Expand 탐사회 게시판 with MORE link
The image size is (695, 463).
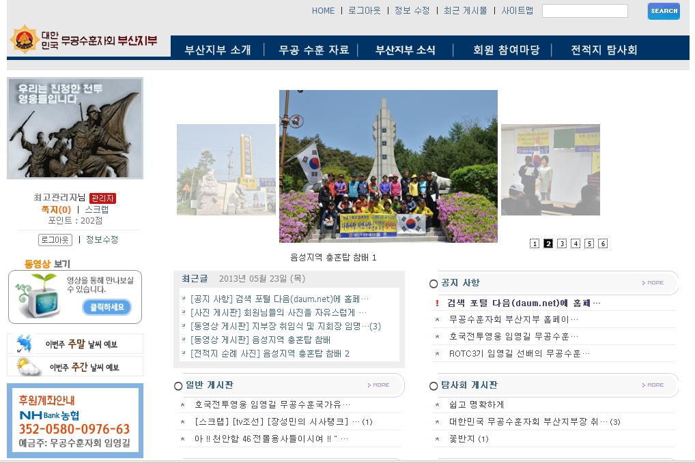(x=653, y=385)
